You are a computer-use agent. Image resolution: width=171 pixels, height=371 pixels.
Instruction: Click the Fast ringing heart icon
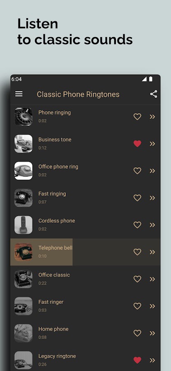click(137, 198)
